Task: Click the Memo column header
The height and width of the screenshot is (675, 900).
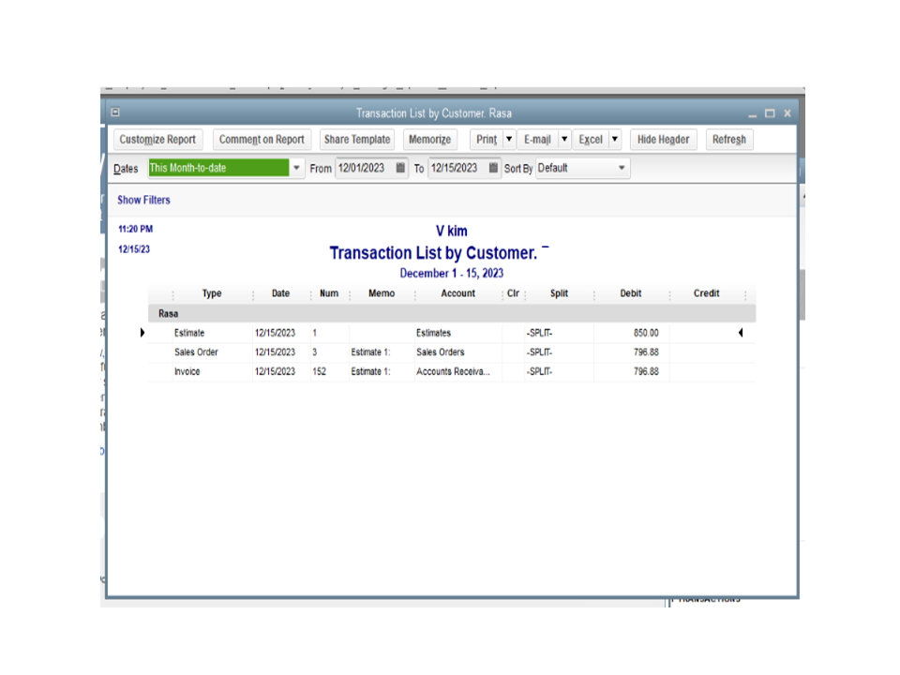Action: (382, 293)
